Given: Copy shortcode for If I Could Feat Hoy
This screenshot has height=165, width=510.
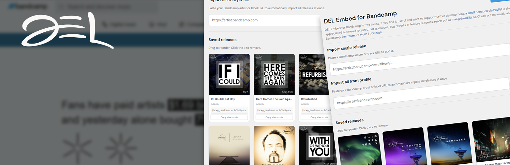Looking at the screenshot, I should tap(229, 117).
